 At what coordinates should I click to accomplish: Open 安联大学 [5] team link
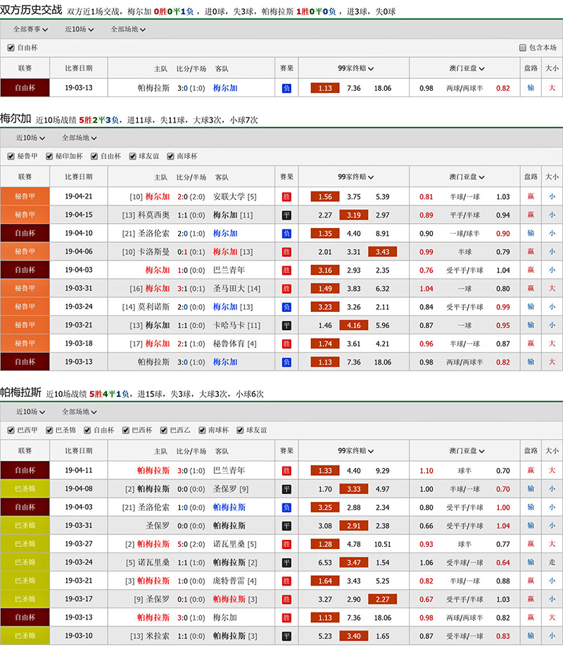pyautogui.click(x=235, y=197)
